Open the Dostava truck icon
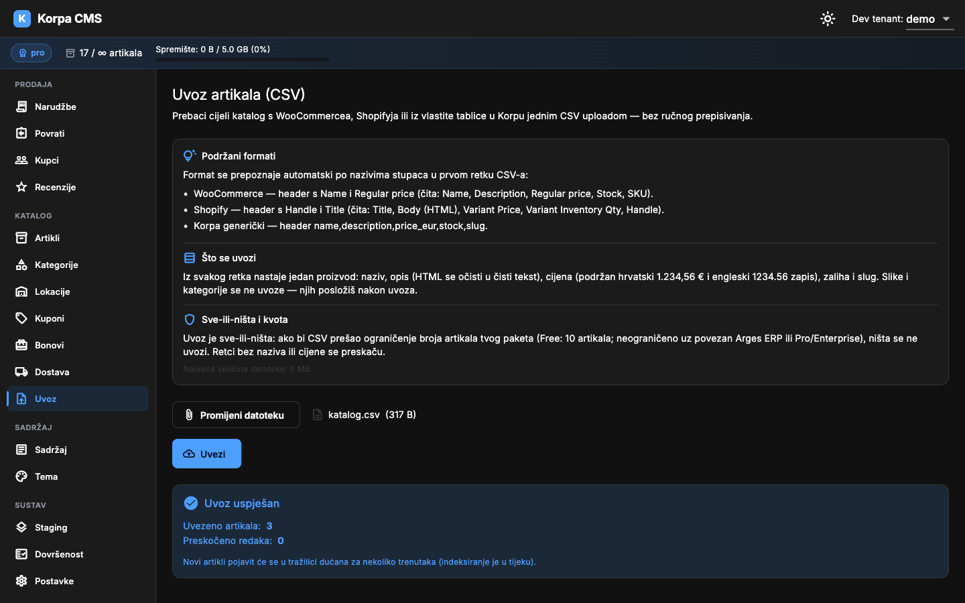This screenshot has height=603, width=965. point(21,372)
